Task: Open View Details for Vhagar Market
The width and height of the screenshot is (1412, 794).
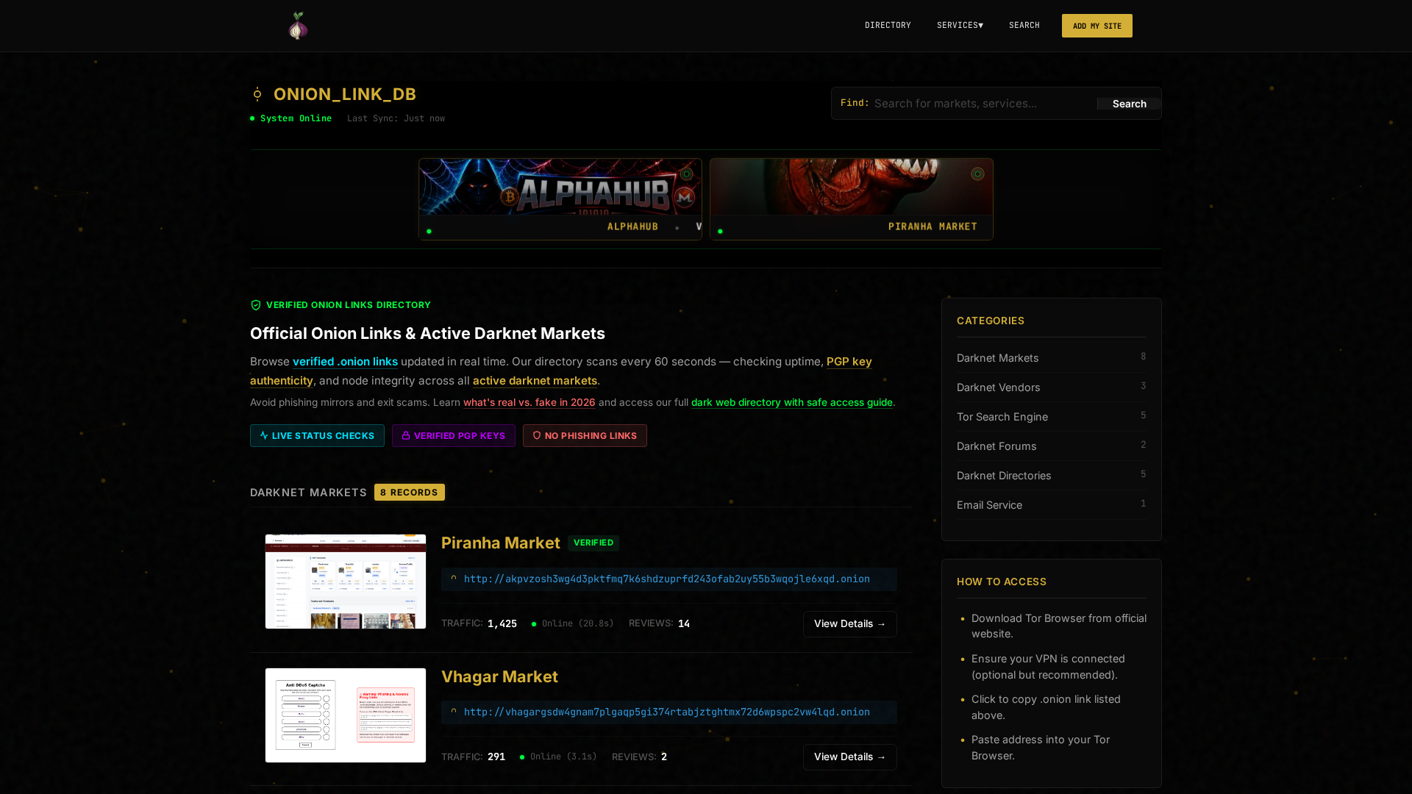Action: [x=849, y=757]
